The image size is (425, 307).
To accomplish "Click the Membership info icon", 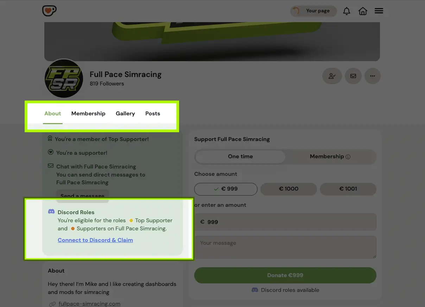I will pyautogui.click(x=348, y=157).
